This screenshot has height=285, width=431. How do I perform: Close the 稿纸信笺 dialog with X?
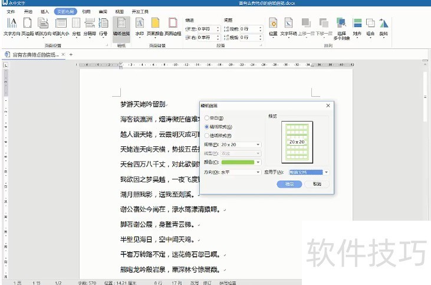pyautogui.click(x=328, y=106)
